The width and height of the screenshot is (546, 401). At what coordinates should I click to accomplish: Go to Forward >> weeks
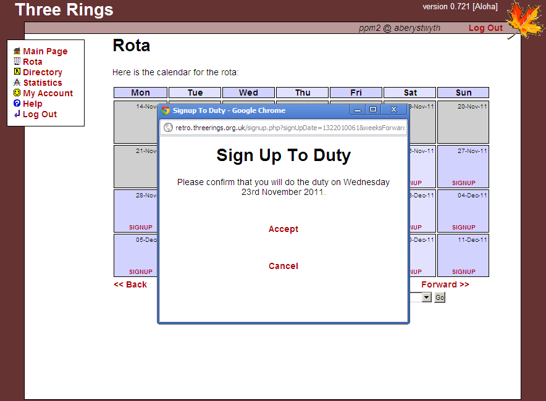click(x=445, y=284)
